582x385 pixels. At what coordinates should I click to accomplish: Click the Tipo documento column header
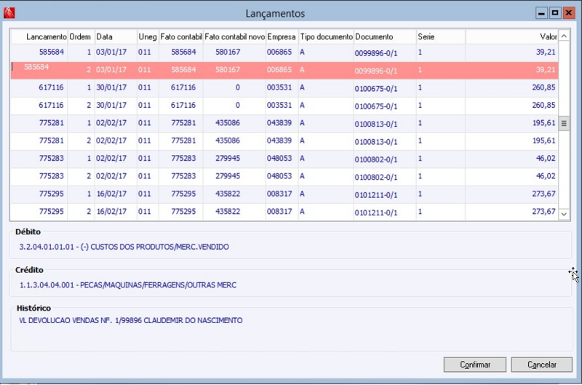(326, 37)
